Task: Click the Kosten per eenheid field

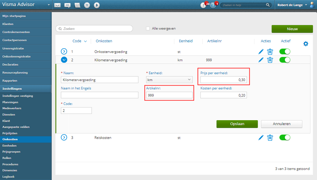Action: tap(224, 95)
